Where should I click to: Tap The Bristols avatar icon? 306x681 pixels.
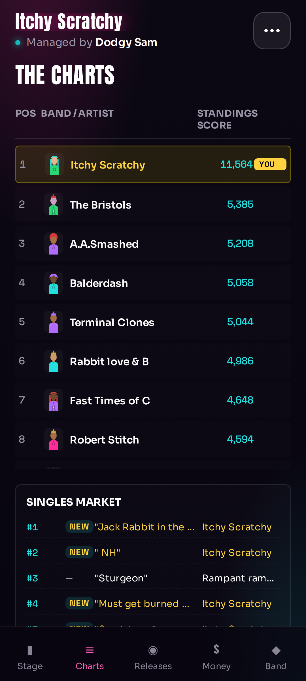(x=54, y=204)
